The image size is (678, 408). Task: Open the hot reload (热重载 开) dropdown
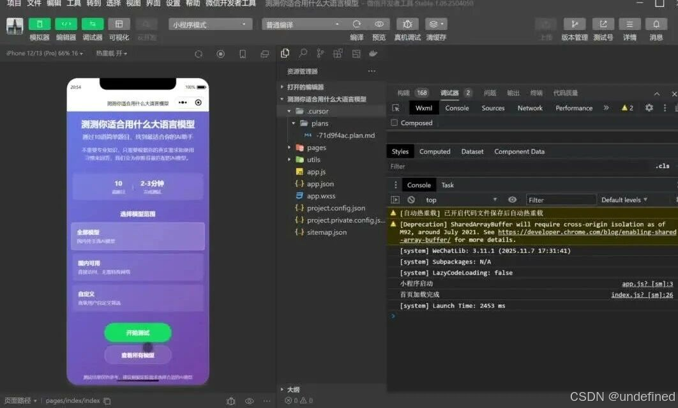112,53
